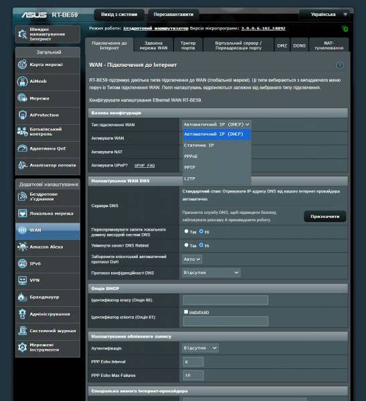Choose PPPoE from the connection type list
The height and width of the screenshot is (401, 366).
click(217, 156)
